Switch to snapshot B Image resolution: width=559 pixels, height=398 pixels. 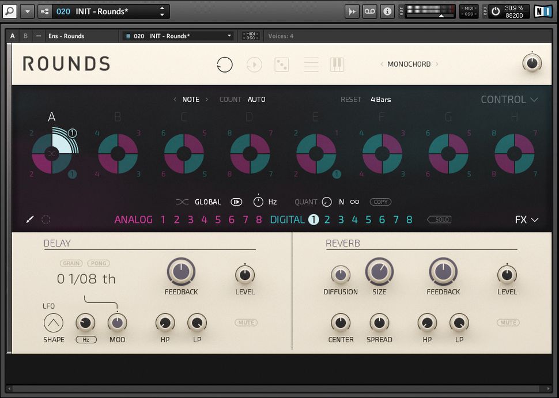pyautogui.click(x=25, y=35)
